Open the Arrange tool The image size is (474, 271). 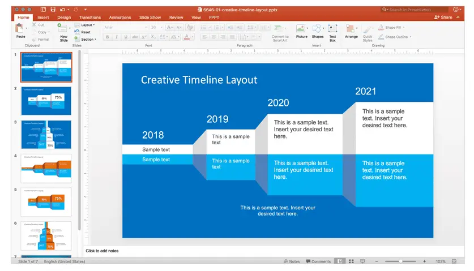[x=351, y=32]
